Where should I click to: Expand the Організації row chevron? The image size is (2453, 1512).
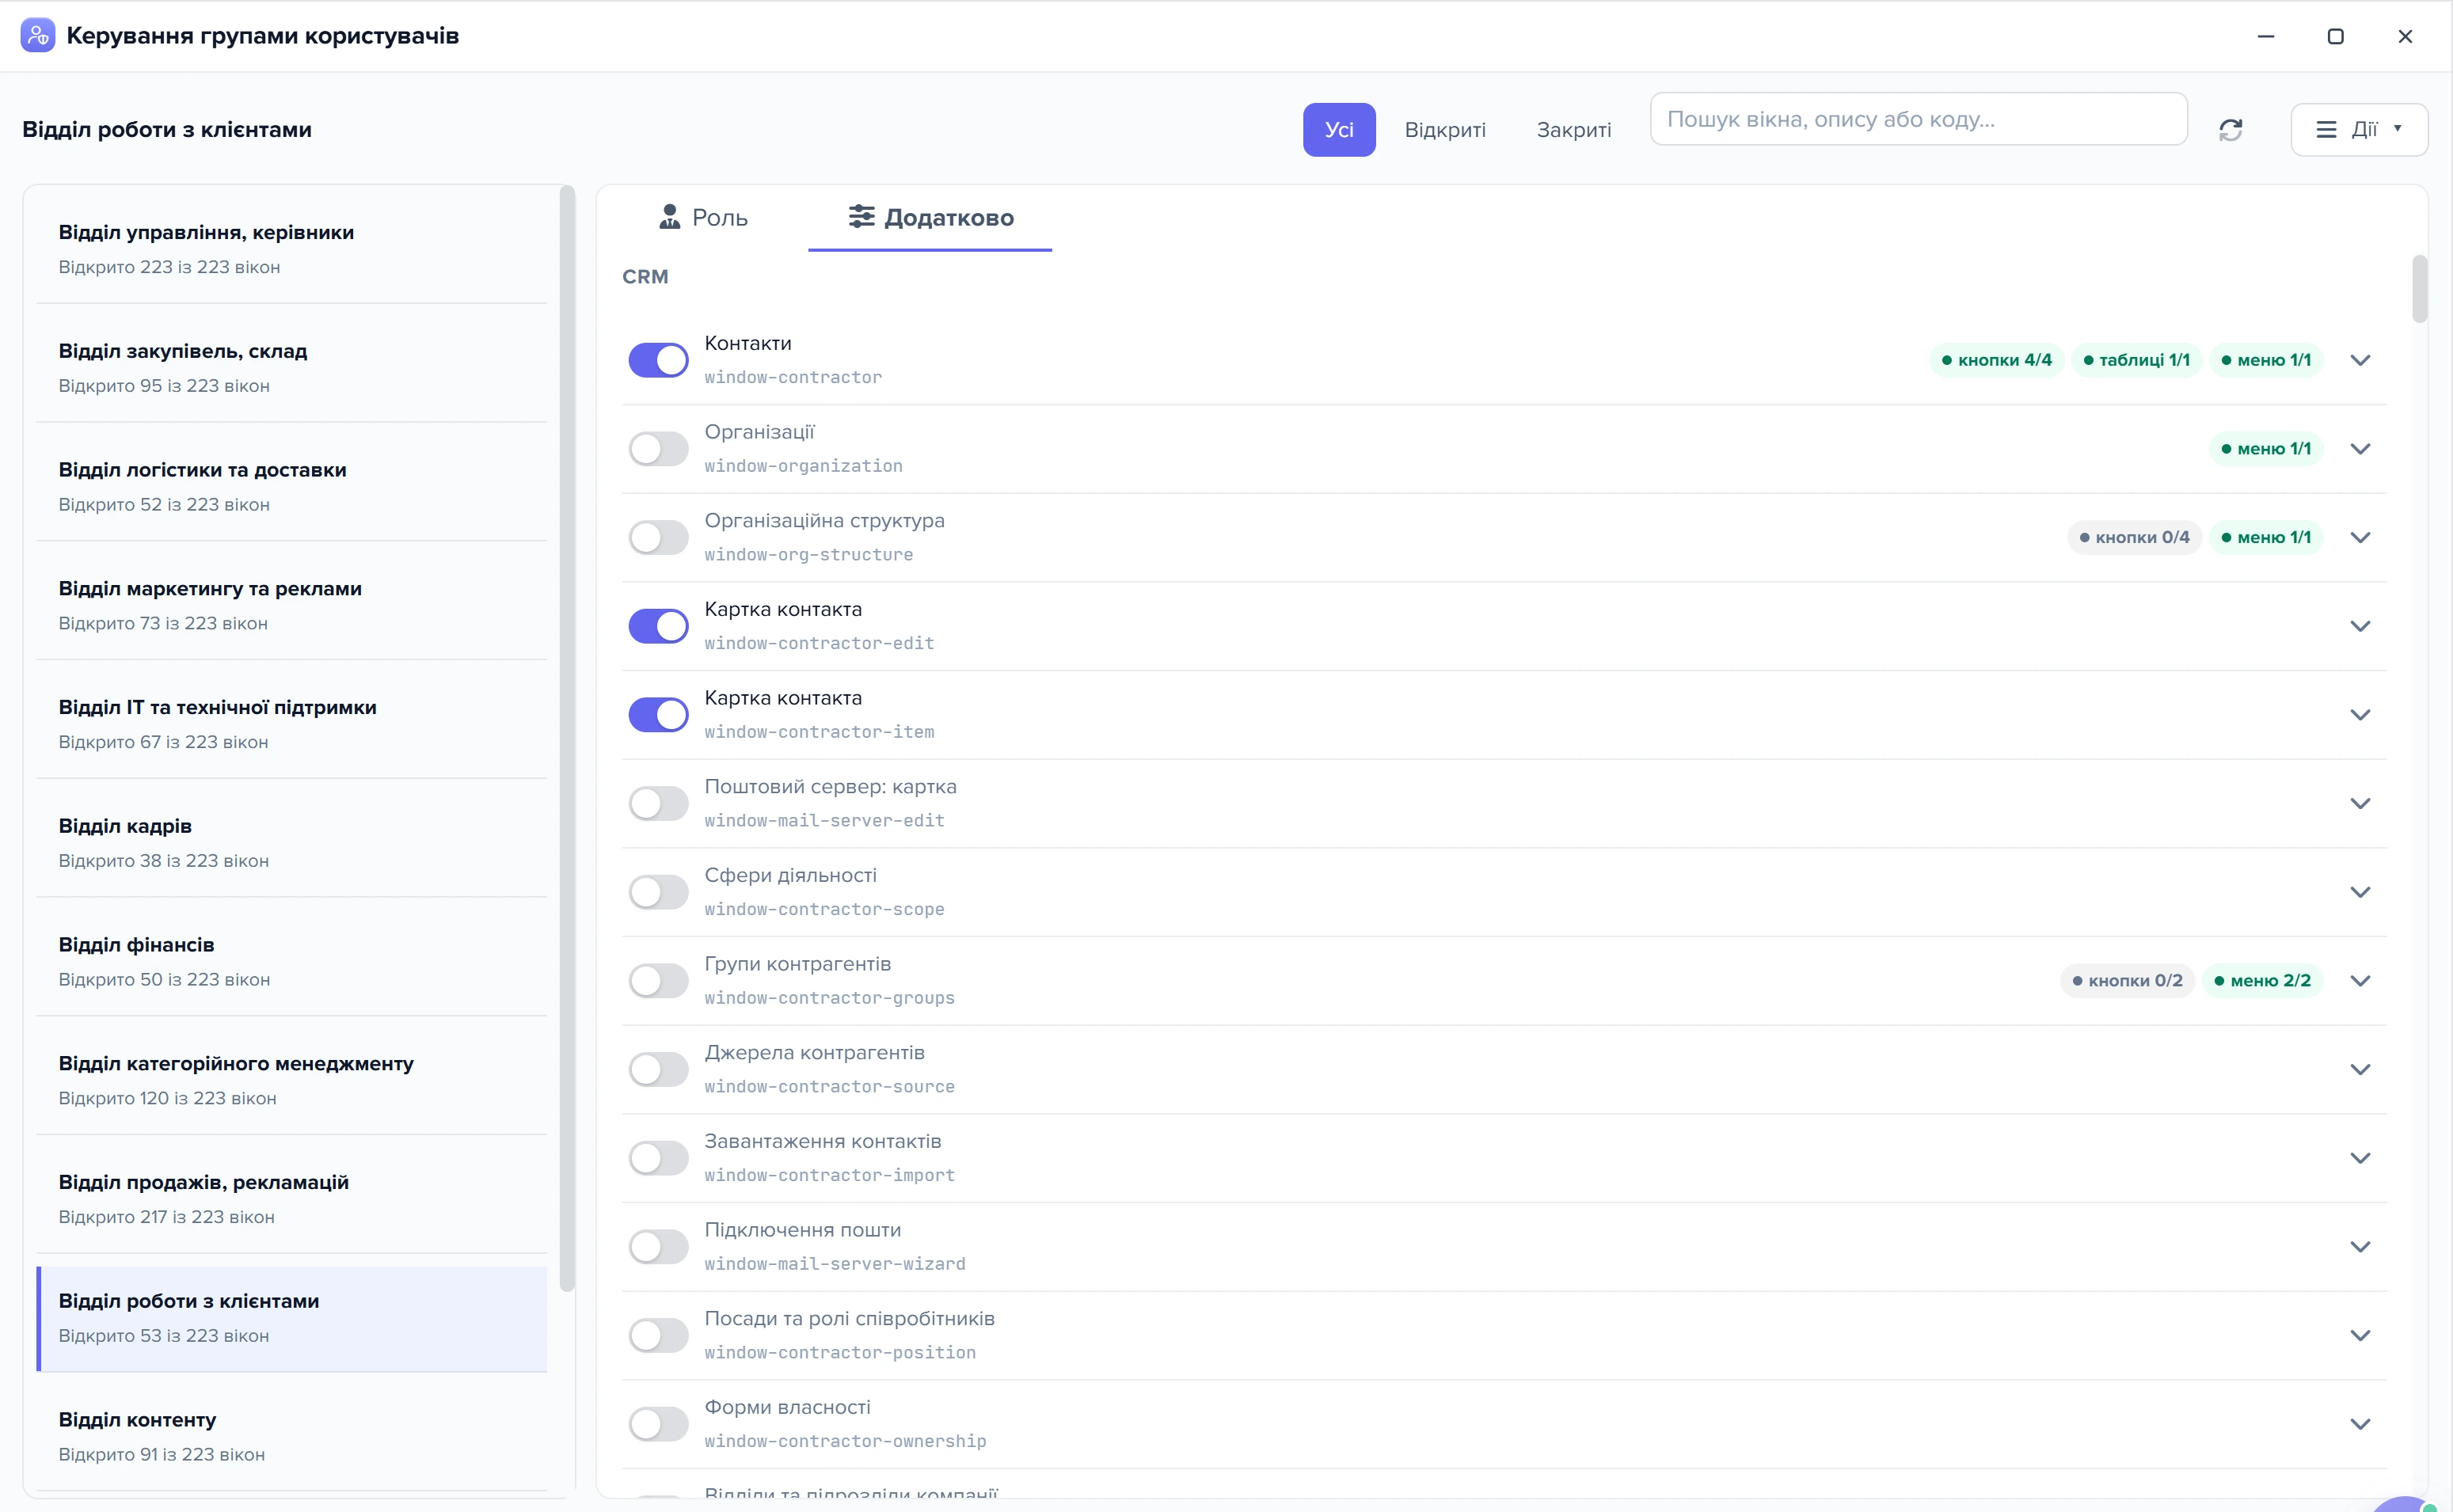point(2360,449)
